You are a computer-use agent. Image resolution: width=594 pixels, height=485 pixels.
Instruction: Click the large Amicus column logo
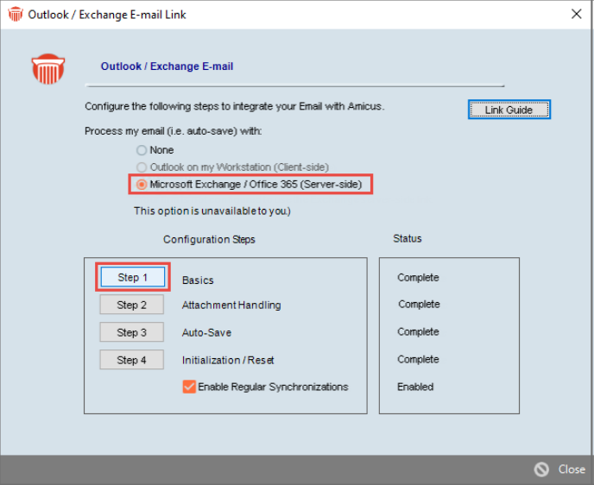point(48,69)
